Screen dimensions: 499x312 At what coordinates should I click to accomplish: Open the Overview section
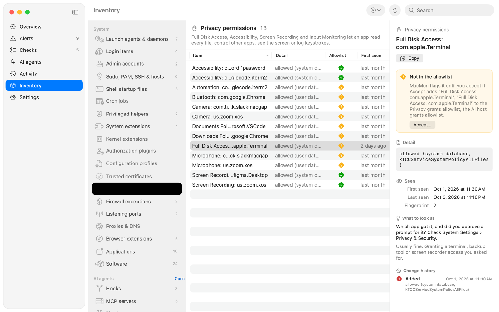[x=44, y=27]
